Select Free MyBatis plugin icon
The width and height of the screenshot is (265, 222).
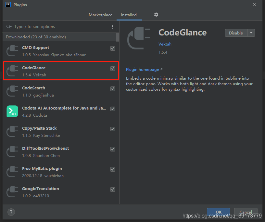[12, 172]
